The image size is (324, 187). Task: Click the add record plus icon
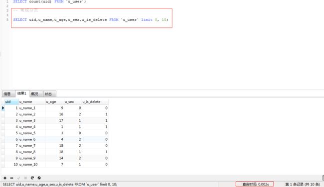tap(5, 178)
